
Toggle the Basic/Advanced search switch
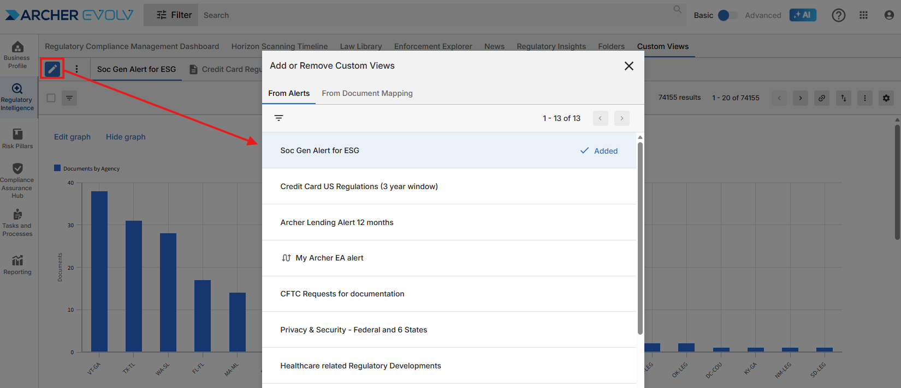(727, 15)
